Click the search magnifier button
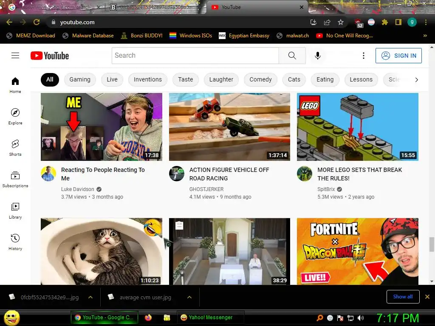The width and height of the screenshot is (435, 326). [292, 56]
